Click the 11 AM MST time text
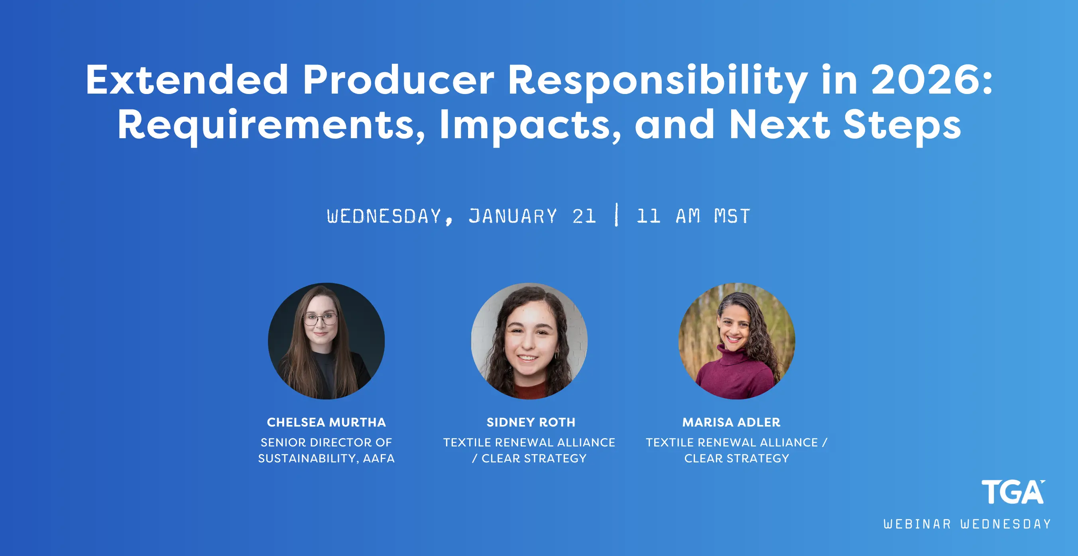The image size is (1078, 556). pos(693,216)
